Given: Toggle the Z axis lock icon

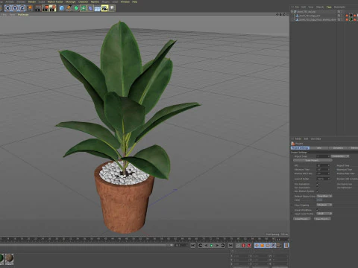Looking at the screenshot, I should click(x=22, y=8).
